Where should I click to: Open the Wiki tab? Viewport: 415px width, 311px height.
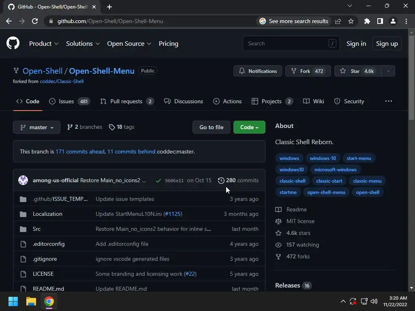click(313, 101)
